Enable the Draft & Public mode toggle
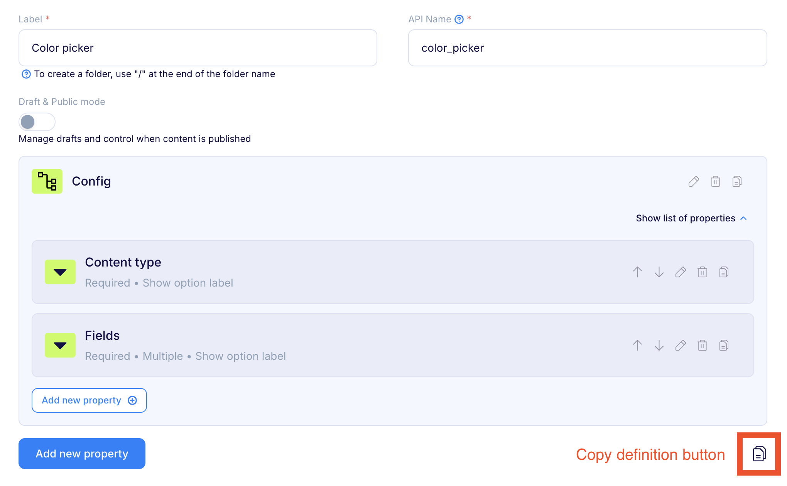The width and height of the screenshot is (787, 486). tap(37, 122)
